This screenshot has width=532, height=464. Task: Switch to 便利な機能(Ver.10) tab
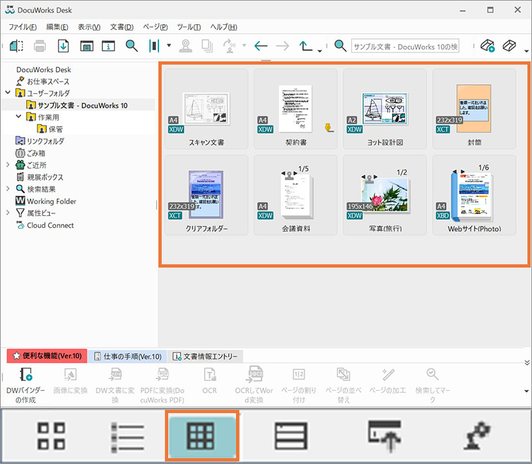pos(47,356)
